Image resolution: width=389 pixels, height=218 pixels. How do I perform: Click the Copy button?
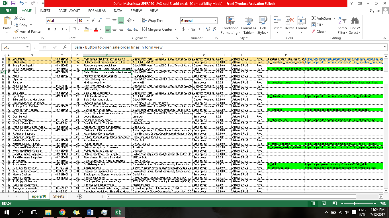click(x=21, y=25)
